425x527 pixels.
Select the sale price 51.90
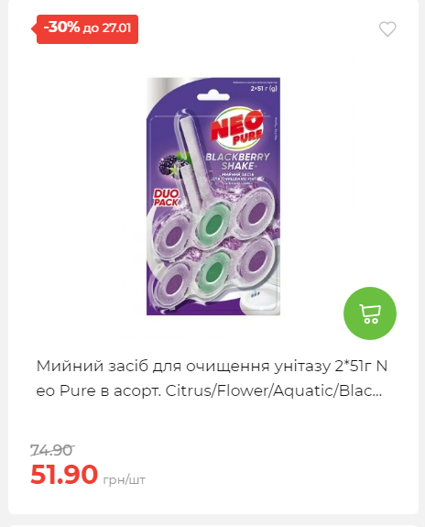point(64,474)
